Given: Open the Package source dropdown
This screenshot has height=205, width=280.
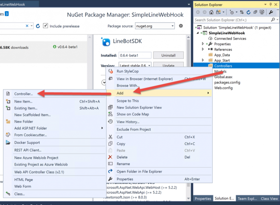Looking at the screenshot, I should pos(155,26).
